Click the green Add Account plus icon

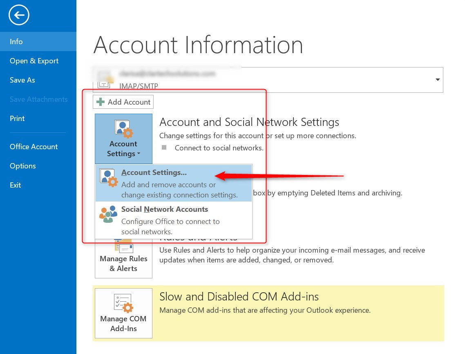tap(101, 101)
